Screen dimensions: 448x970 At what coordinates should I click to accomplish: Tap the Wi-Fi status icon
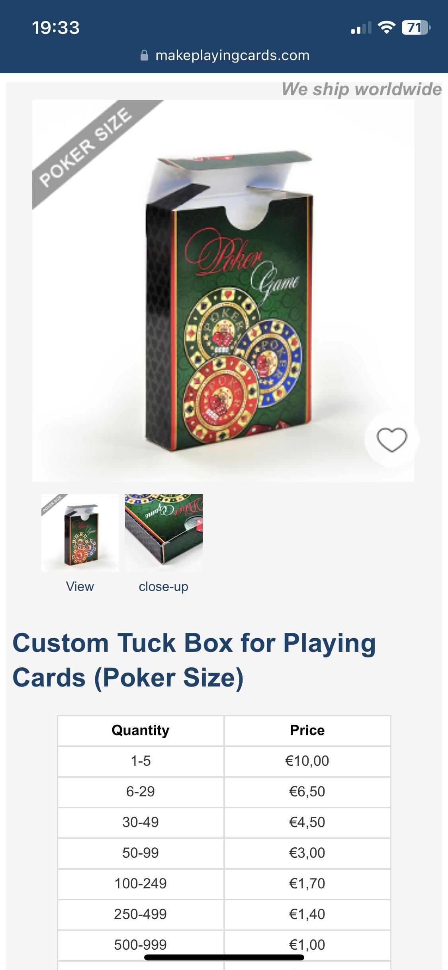point(386,27)
